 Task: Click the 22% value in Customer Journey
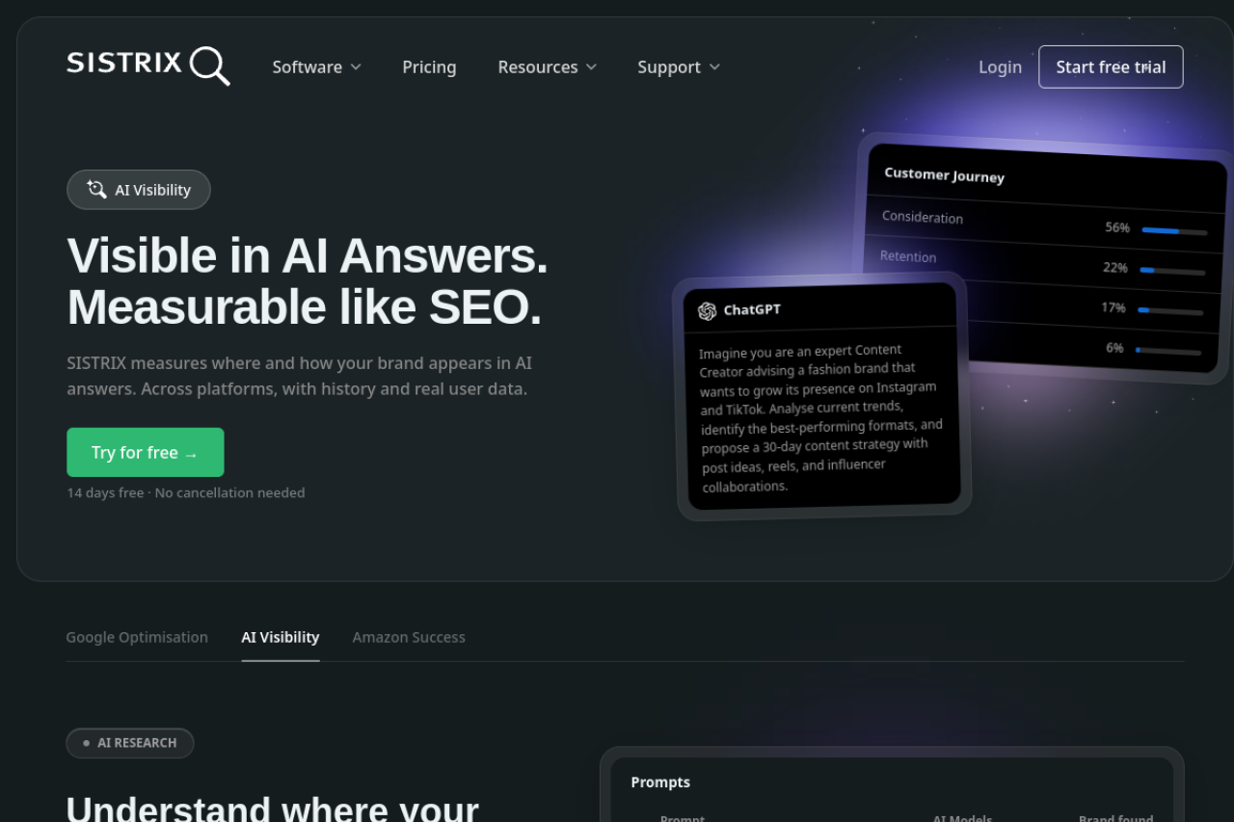(x=1115, y=268)
